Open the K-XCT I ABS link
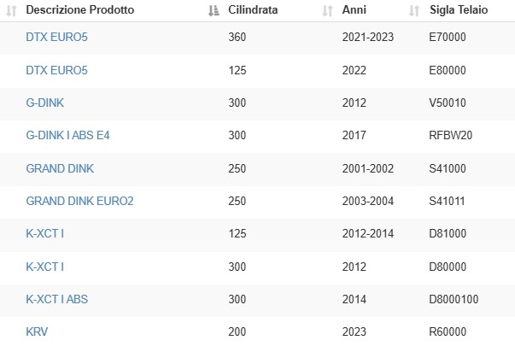This screenshot has height=346, width=515. coord(57,299)
